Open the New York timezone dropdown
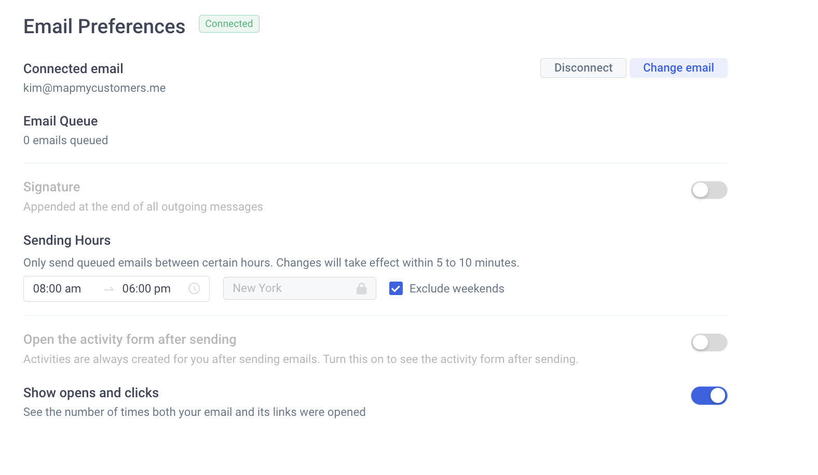 [299, 288]
